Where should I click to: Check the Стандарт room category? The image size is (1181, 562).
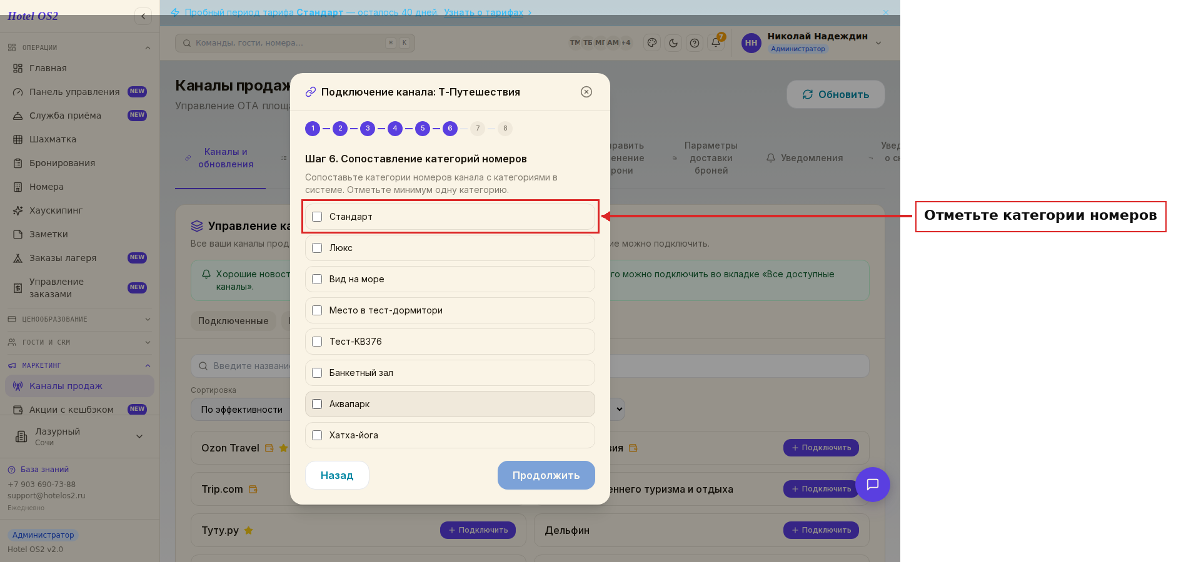click(x=317, y=217)
